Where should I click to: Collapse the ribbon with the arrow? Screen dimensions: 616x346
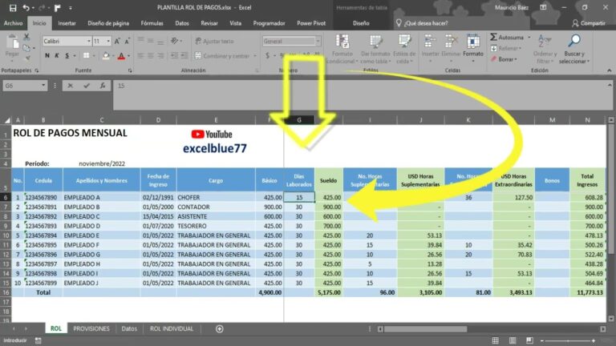pos(609,70)
